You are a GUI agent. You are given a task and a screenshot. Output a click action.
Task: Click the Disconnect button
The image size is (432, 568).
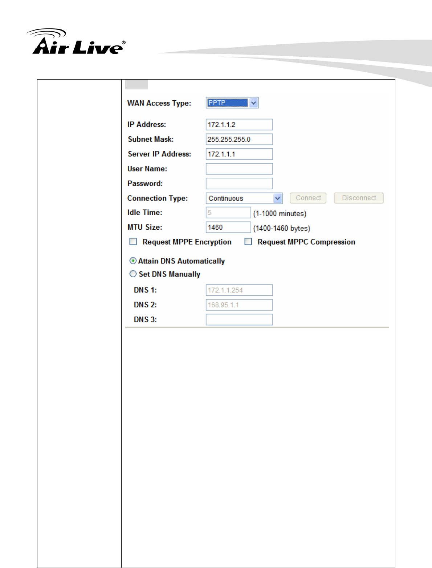pos(359,198)
